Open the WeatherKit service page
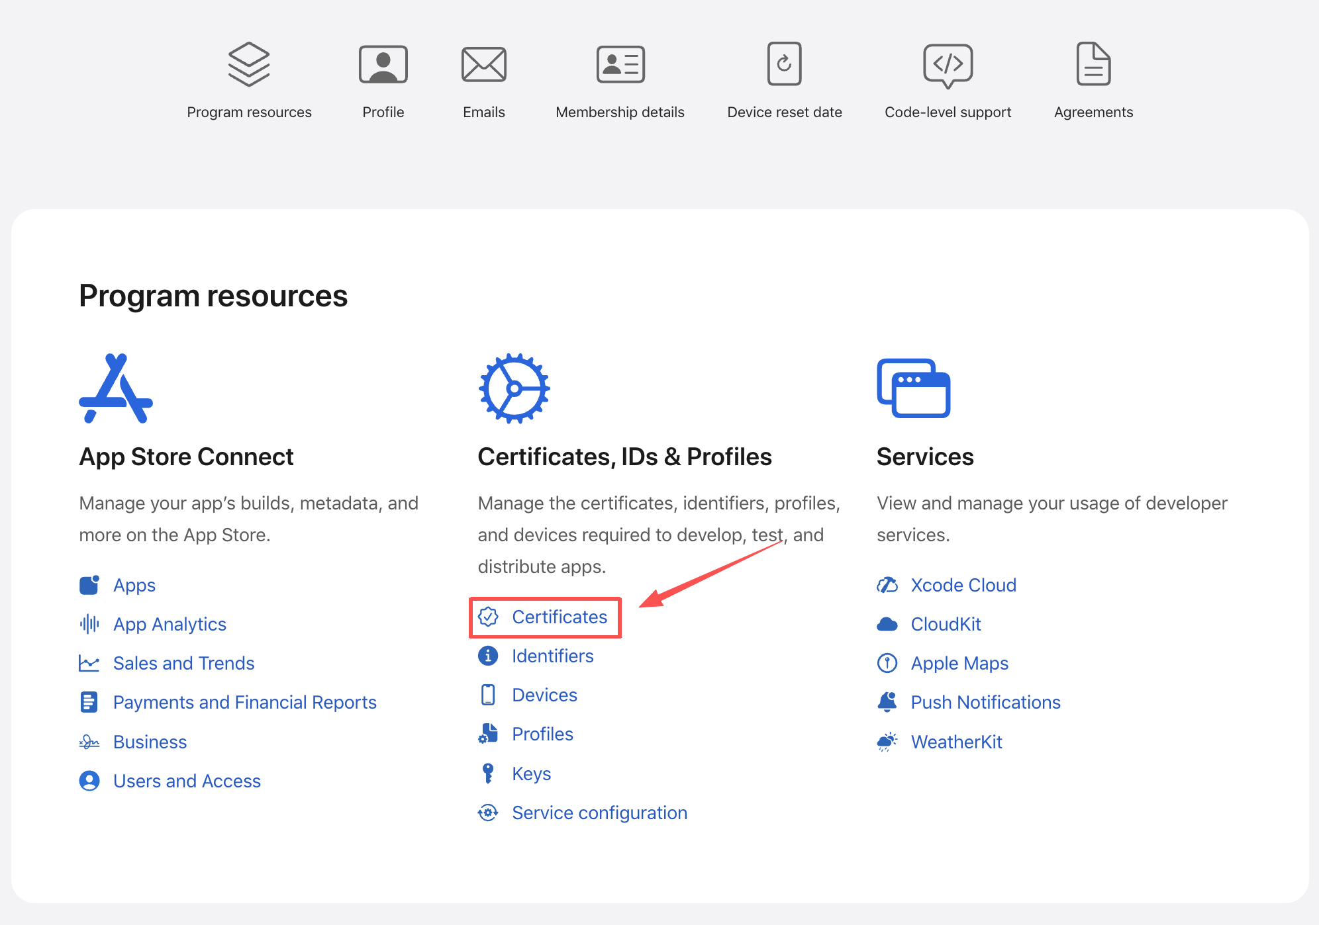This screenshot has width=1319, height=925. coord(956,741)
